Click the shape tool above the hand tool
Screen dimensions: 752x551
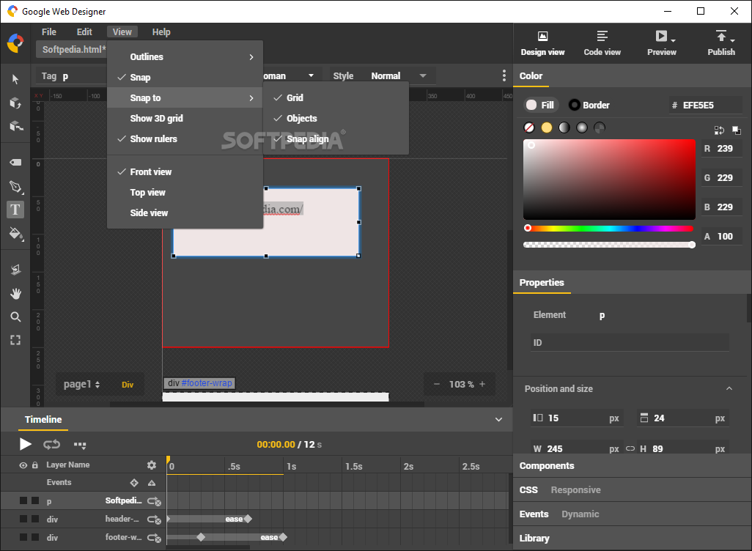15,270
